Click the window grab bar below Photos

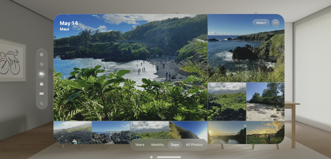click(169, 157)
